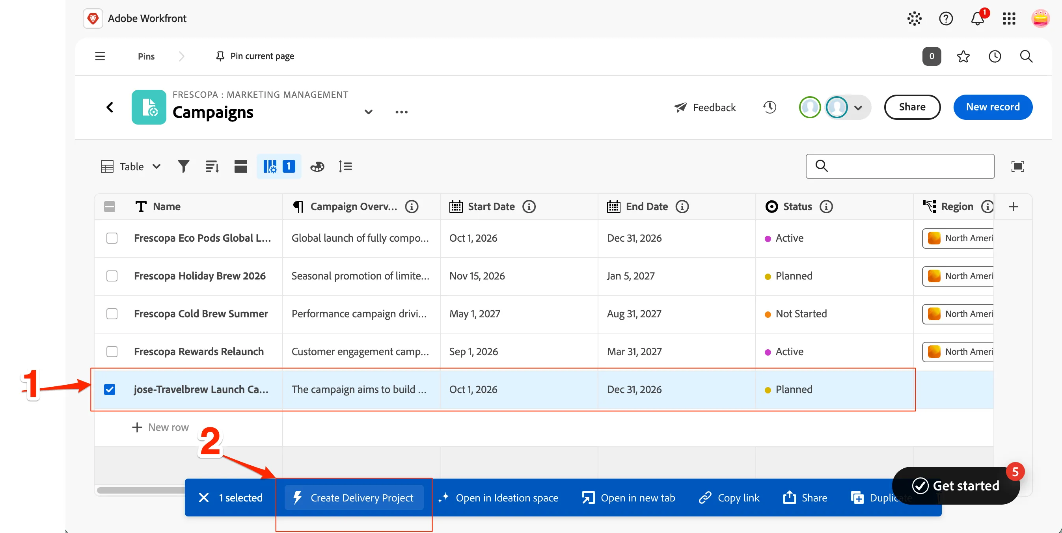Image resolution: width=1062 pixels, height=533 pixels.
Task: Click the New record button
Action: (x=993, y=107)
